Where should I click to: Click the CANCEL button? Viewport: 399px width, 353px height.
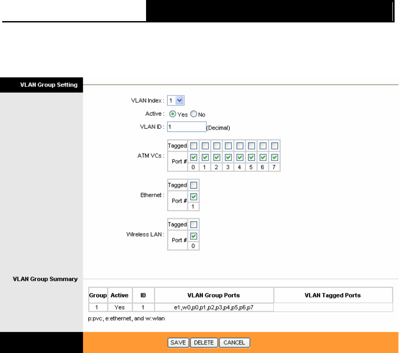point(234,342)
